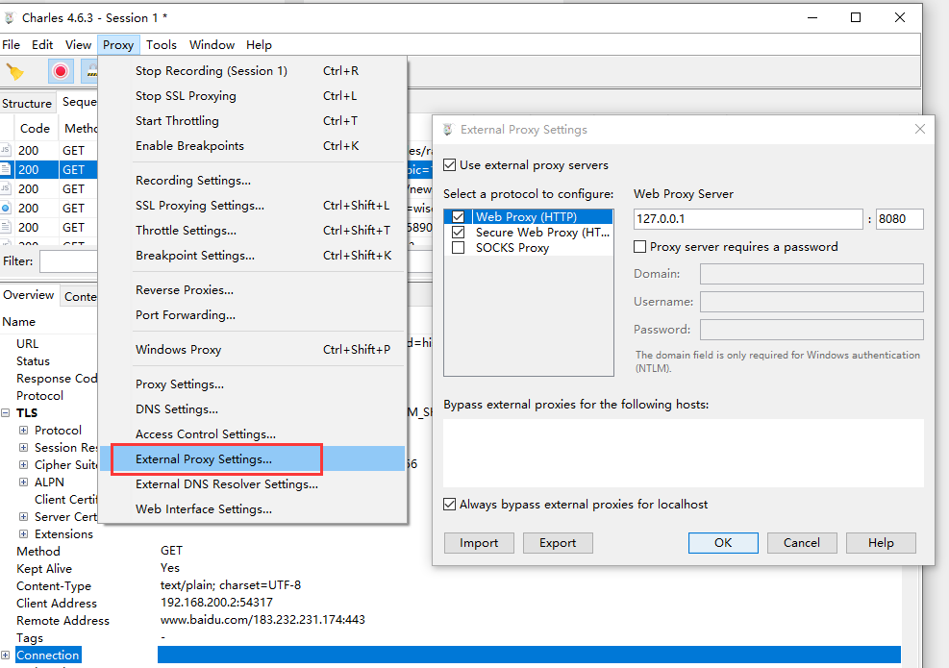Click the broom clear session icon

(14, 71)
